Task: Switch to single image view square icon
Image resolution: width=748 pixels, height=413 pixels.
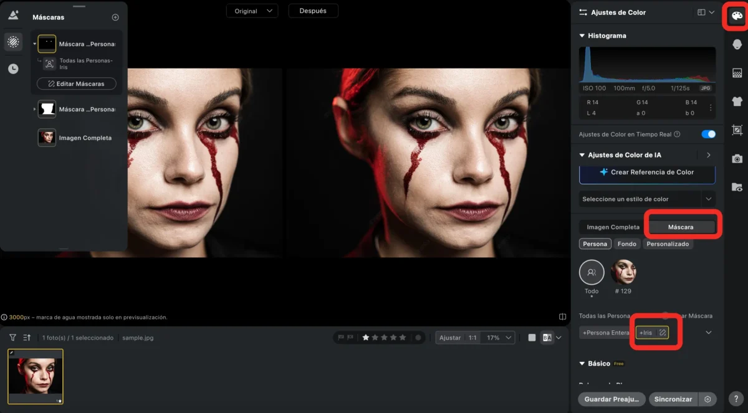Action: coord(532,338)
